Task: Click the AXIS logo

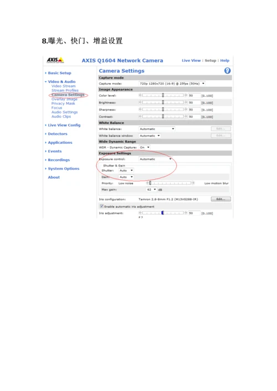Action: [55, 60]
